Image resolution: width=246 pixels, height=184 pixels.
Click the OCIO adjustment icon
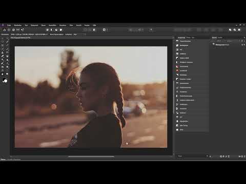[177, 130]
